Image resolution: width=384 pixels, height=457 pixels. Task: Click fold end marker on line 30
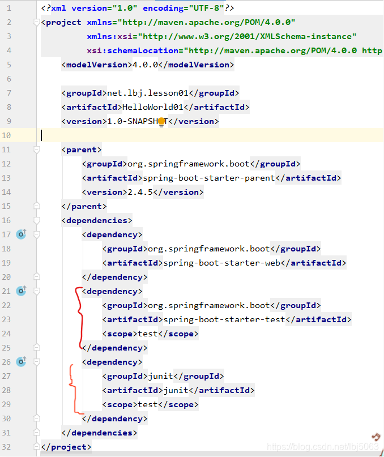click(36, 418)
